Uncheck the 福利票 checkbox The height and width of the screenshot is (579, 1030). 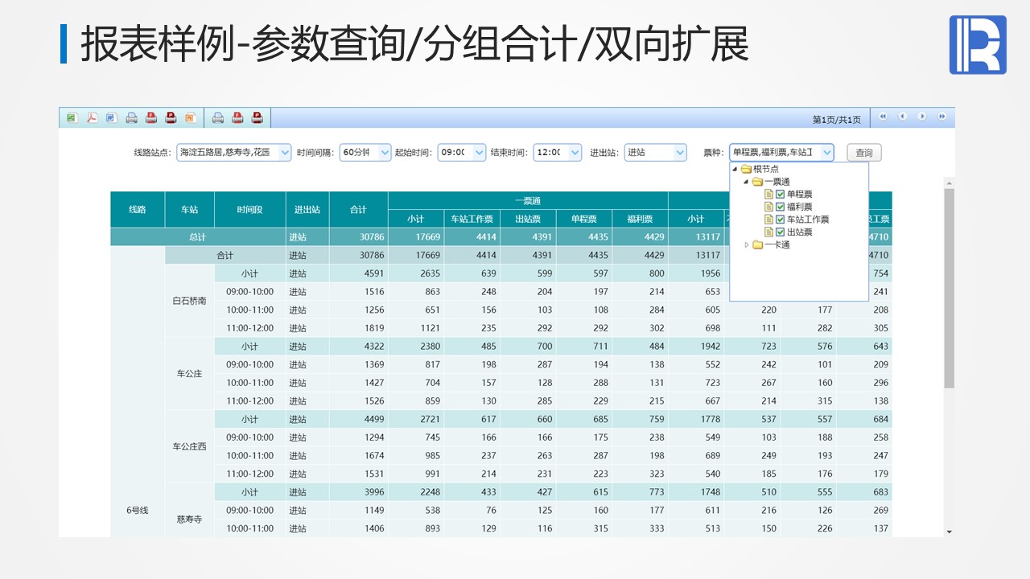tap(780, 207)
